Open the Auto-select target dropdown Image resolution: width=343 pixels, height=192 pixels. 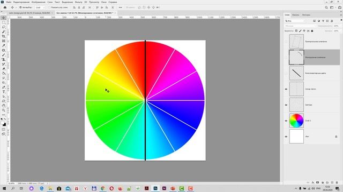click(40, 7)
